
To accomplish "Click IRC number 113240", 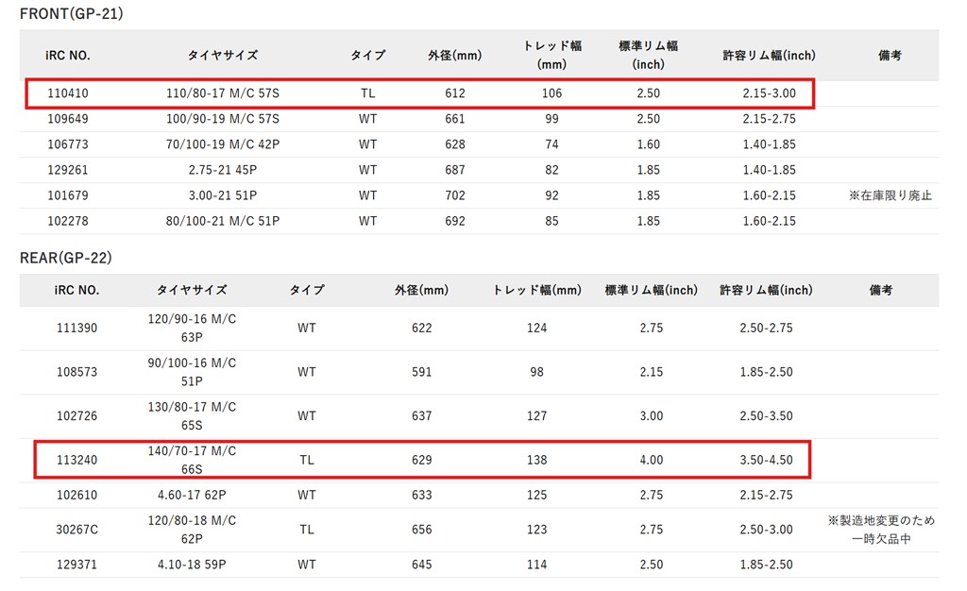I will point(77,460).
